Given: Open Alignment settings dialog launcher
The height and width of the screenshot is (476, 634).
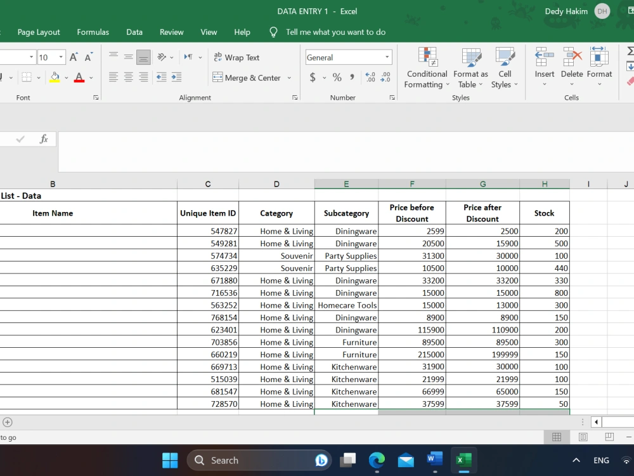Looking at the screenshot, I should (295, 98).
